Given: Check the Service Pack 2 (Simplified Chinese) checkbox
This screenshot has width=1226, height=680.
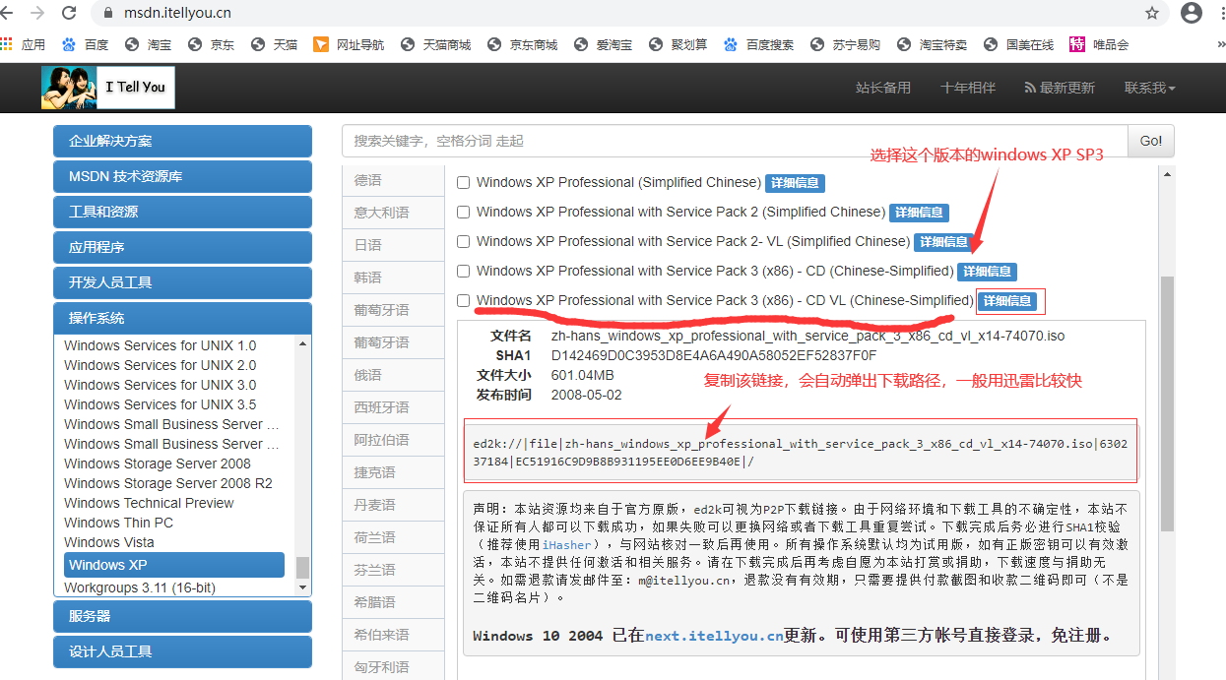Looking at the screenshot, I should 463,213.
